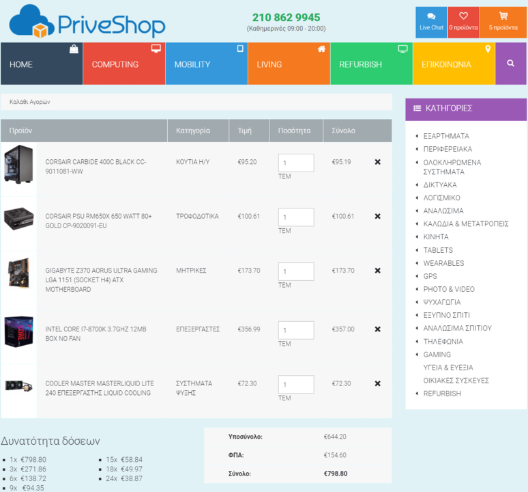Click the ΤΡΟΦΟΔΟΤΙΚΑ category cell
This screenshot has height=492, width=528.
tap(197, 216)
